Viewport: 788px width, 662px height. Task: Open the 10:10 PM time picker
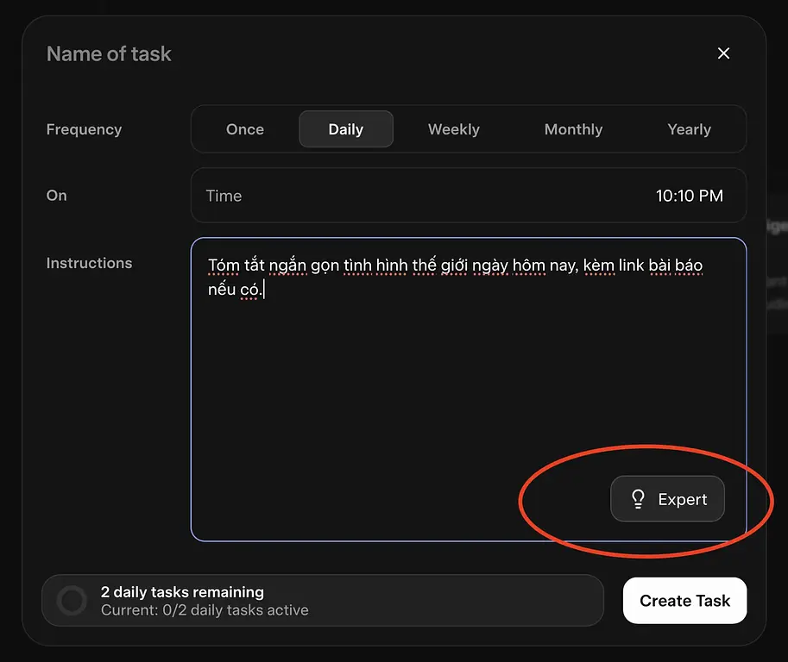pos(690,196)
